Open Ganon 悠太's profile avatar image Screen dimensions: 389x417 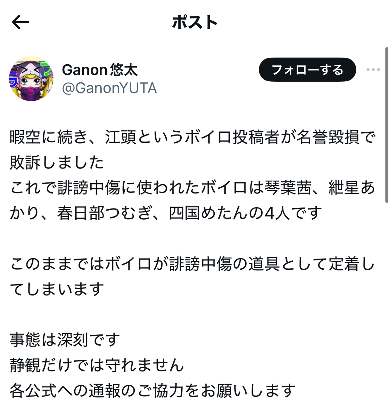(31, 79)
